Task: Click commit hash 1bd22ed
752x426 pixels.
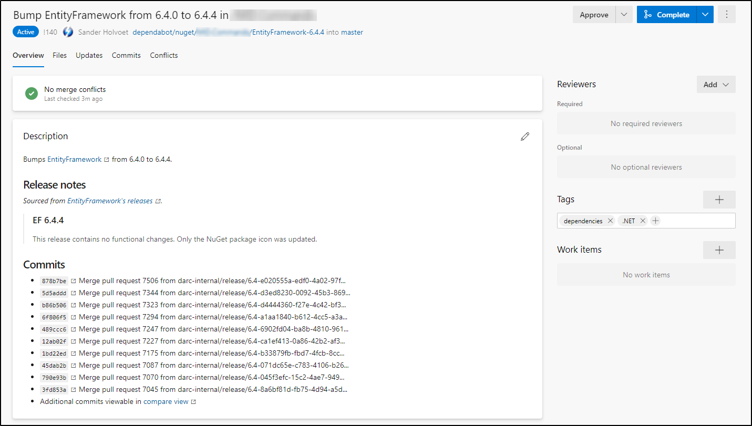Action: click(x=55, y=354)
